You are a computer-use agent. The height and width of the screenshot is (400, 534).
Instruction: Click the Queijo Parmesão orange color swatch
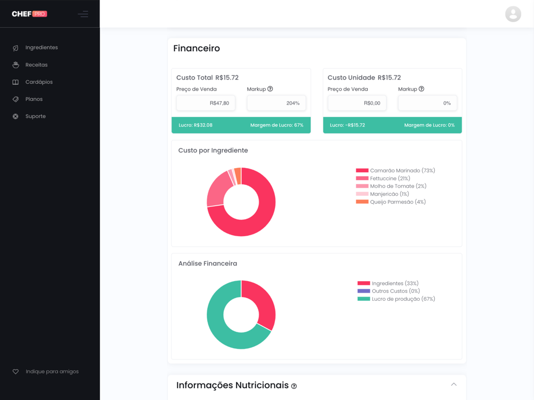[x=362, y=202]
